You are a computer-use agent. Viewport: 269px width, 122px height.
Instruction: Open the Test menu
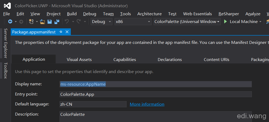click(x=172, y=14)
